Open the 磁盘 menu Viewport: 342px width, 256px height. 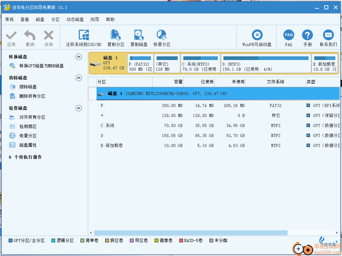pyautogui.click(x=40, y=19)
